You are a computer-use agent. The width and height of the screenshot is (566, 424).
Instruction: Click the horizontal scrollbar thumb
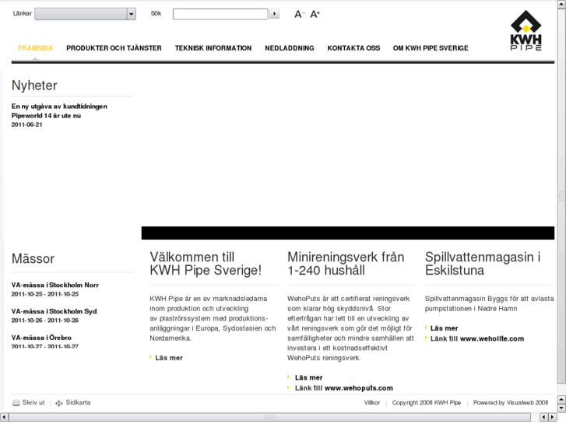pos(269,418)
